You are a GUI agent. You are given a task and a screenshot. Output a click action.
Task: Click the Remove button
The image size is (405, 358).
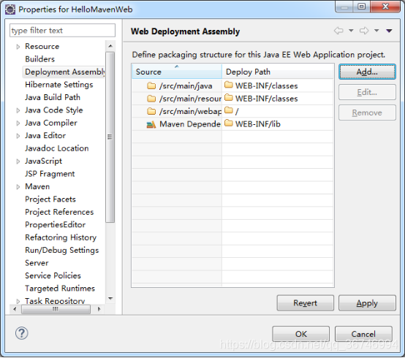(367, 113)
